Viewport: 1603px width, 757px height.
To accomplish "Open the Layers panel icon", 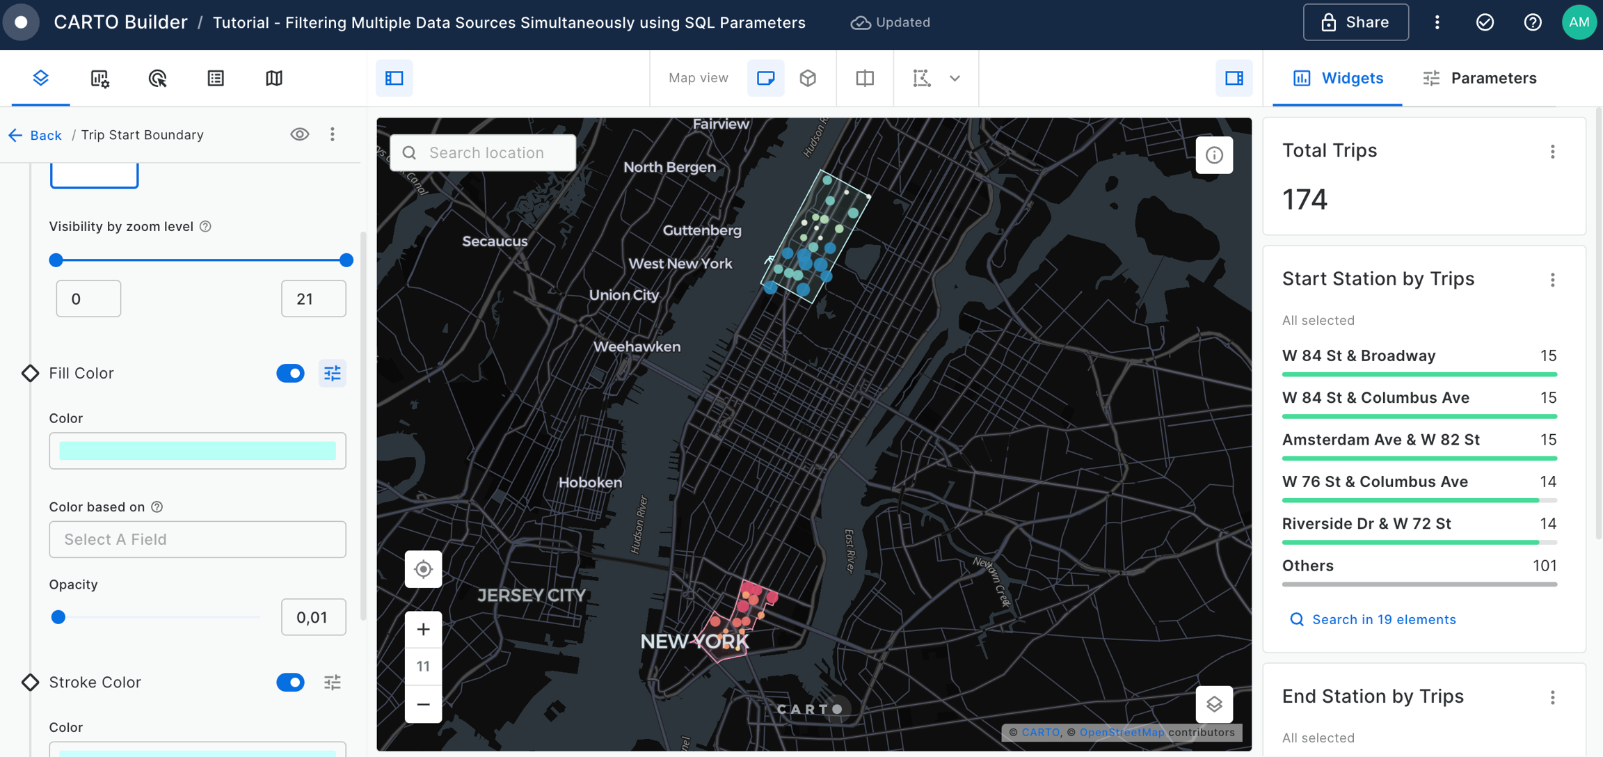I will point(40,78).
